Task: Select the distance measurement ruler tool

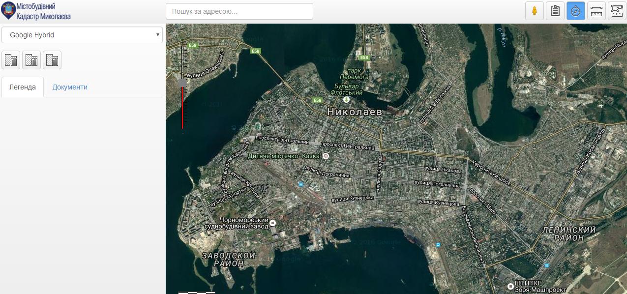Action: point(597,11)
